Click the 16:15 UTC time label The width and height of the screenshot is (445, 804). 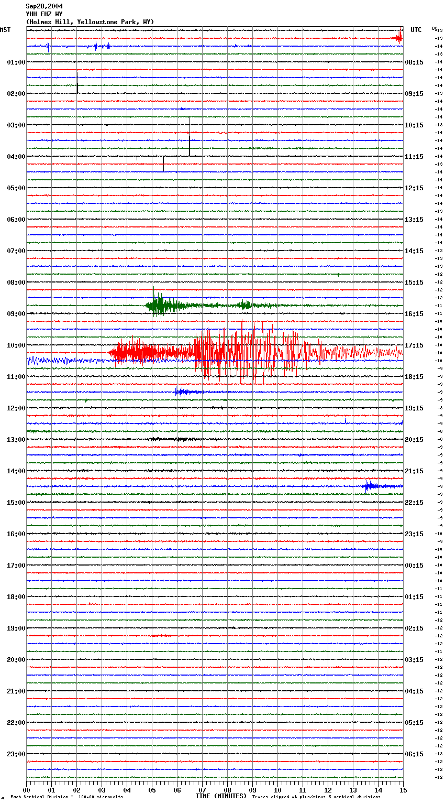[x=414, y=314]
